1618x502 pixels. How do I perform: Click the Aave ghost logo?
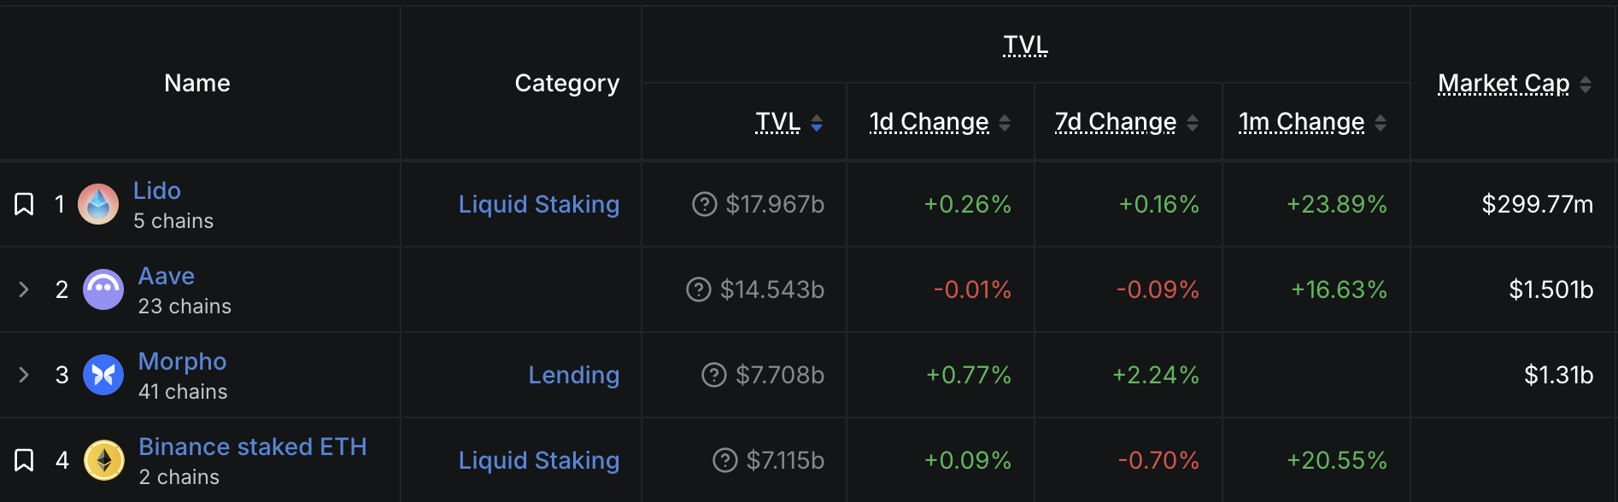(x=103, y=289)
